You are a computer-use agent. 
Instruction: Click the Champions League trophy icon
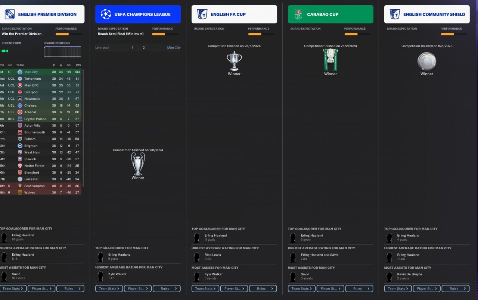pos(138,164)
